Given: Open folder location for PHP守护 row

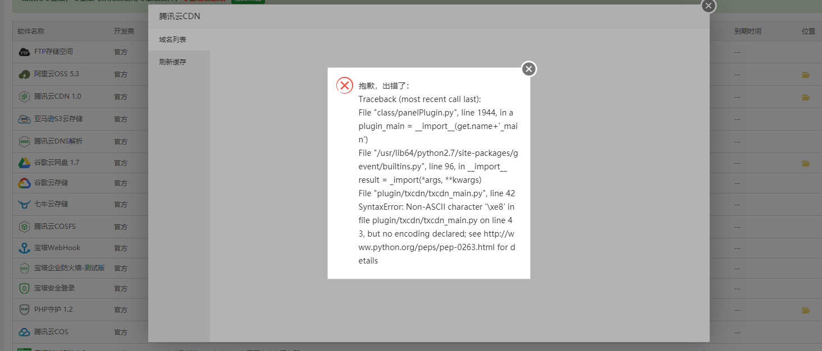Looking at the screenshot, I should coord(806,310).
